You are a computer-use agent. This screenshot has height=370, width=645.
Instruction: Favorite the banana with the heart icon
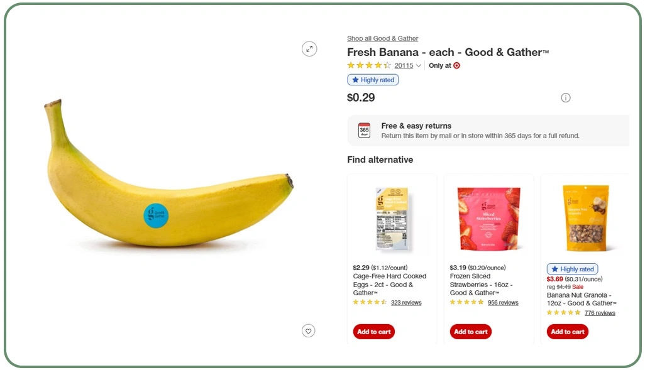(308, 330)
